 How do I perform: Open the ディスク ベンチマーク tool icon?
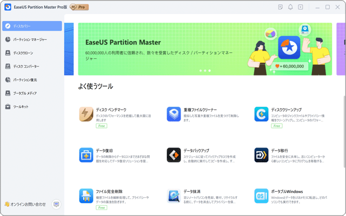coord(86,114)
